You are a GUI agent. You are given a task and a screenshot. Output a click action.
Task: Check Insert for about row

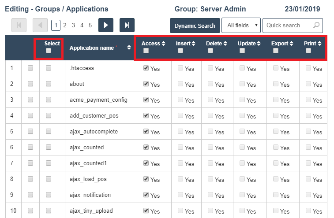[180, 84]
